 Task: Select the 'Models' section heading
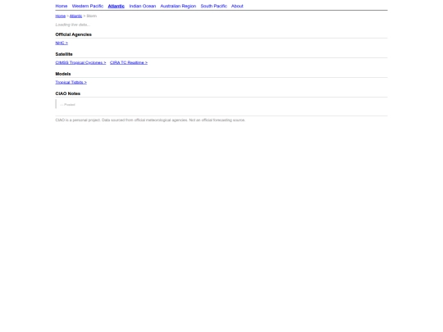click(63, 74)
